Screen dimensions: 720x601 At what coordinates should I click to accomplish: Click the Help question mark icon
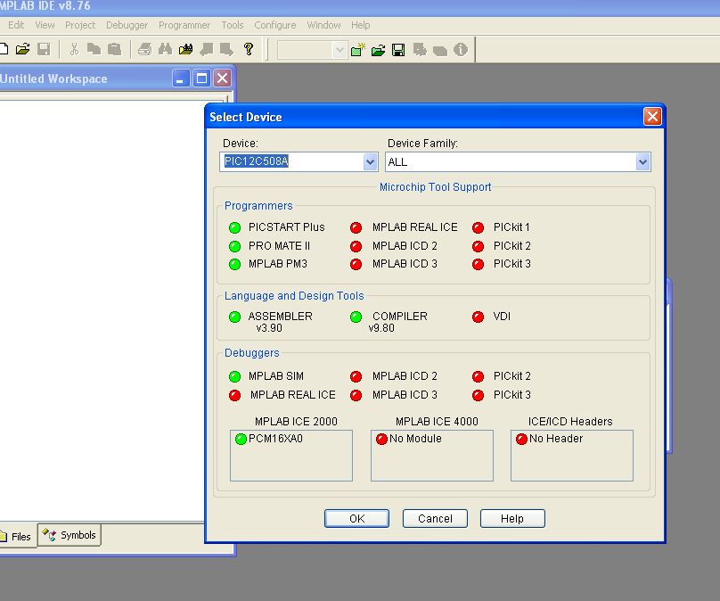(x=249, y=49)
